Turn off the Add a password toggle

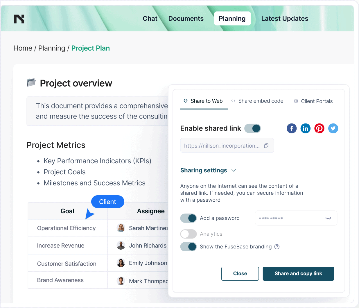[189, 218]
